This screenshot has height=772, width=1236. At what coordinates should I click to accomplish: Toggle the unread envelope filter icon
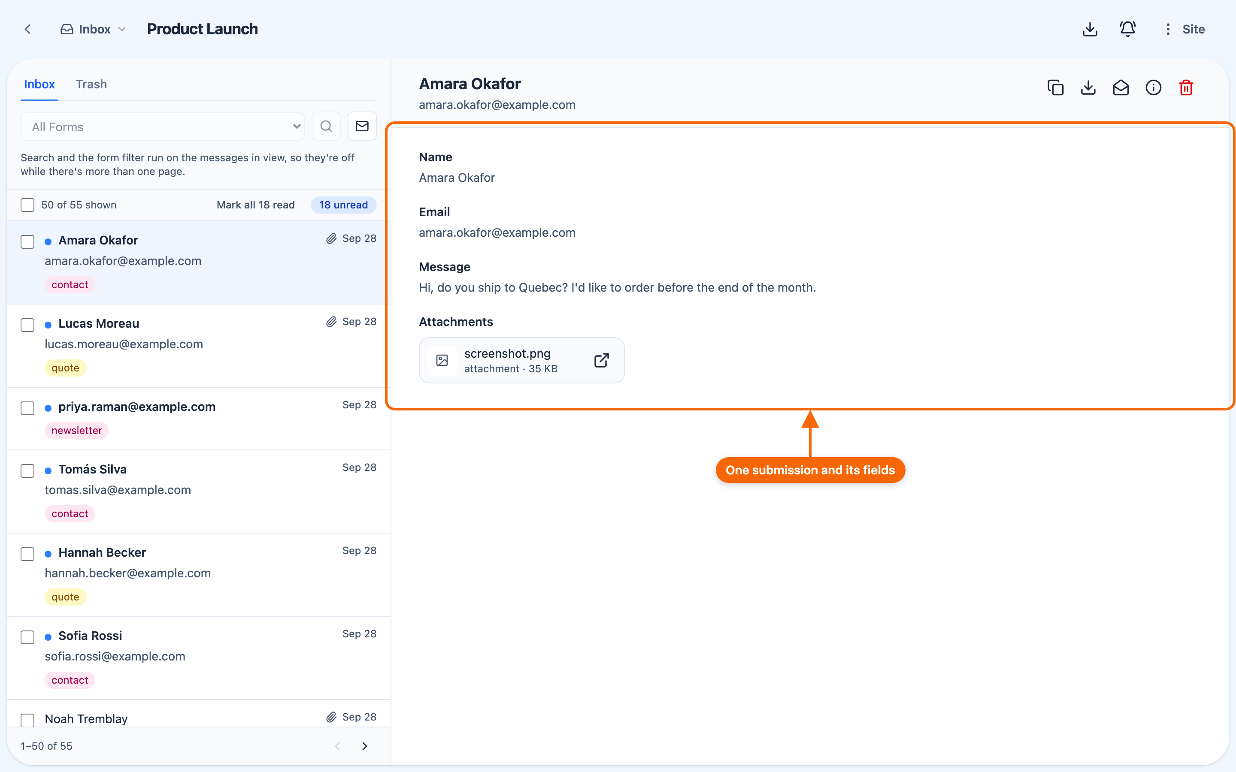point(362,126)
